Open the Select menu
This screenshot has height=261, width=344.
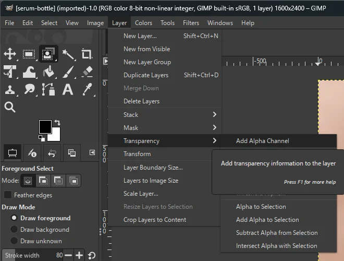(49, 23)
